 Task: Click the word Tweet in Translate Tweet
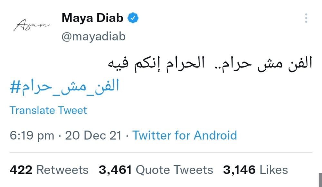click(72, 110)
